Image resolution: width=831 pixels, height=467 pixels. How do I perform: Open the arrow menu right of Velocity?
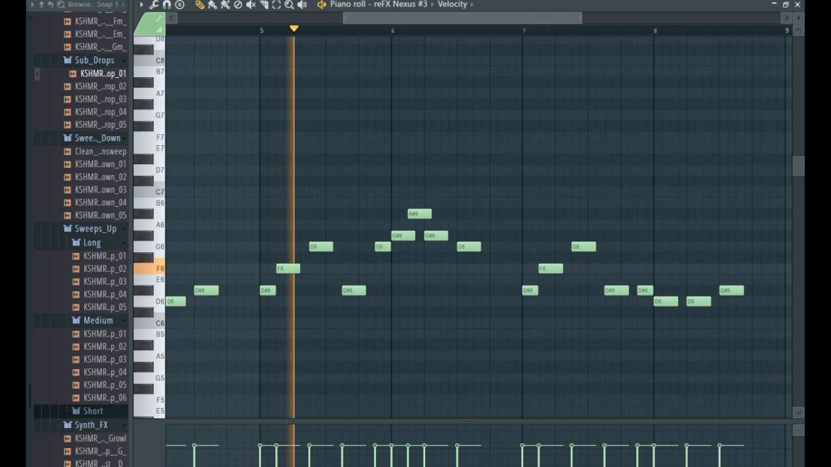click(x=472, y=4)
